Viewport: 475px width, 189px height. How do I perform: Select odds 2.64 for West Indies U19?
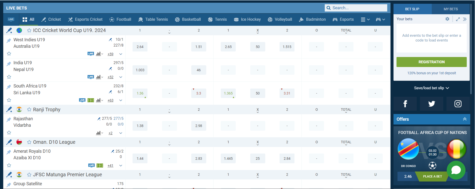pos(140,47)
